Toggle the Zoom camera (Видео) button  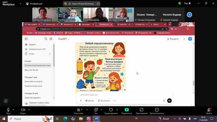coord(23,111)
